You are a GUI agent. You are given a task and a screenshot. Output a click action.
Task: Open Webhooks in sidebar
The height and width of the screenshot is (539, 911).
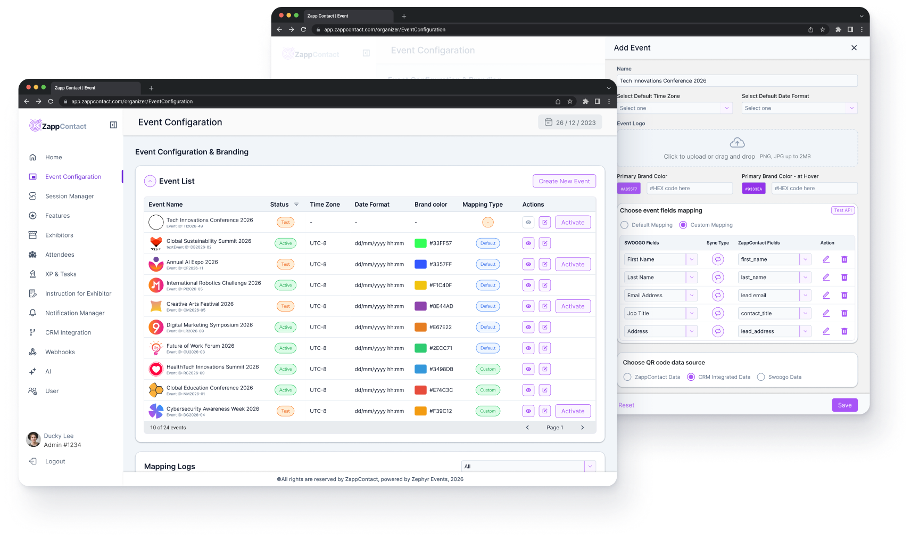(60, 352)
